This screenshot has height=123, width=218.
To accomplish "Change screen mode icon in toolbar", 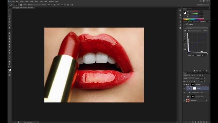I will [x=10, y=75].
